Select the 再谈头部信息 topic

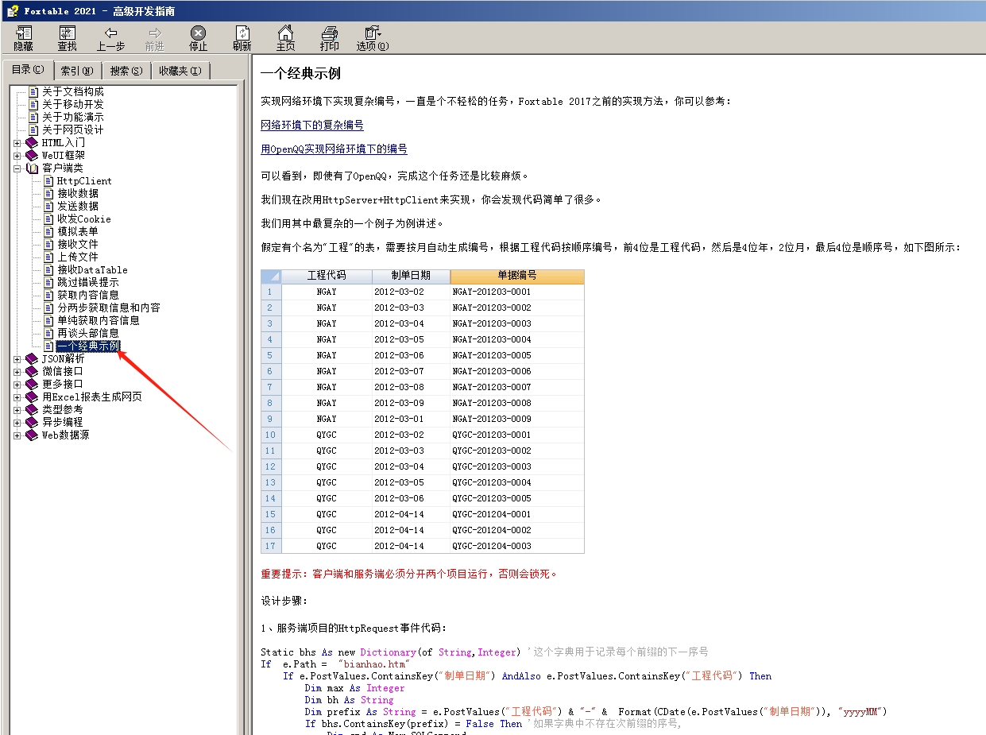pos(88,334)
